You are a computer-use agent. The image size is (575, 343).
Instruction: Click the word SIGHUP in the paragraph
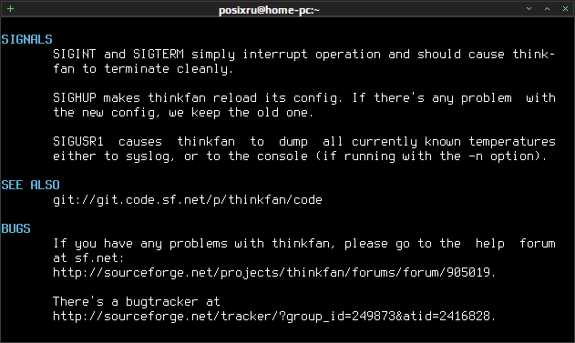[x=75, y=97]
